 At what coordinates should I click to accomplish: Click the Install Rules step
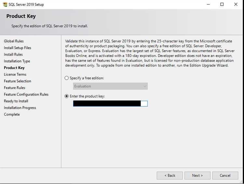13,54
